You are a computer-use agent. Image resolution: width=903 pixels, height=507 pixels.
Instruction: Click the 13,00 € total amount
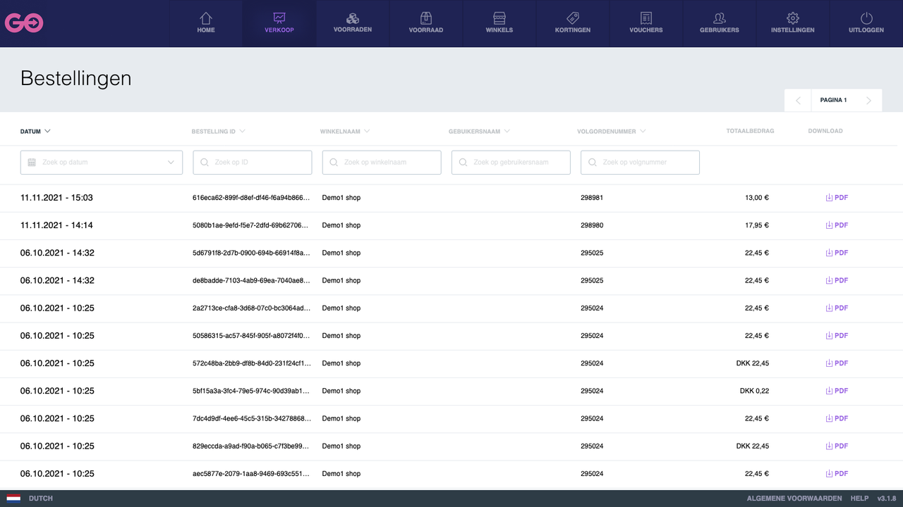click(757, 198)
